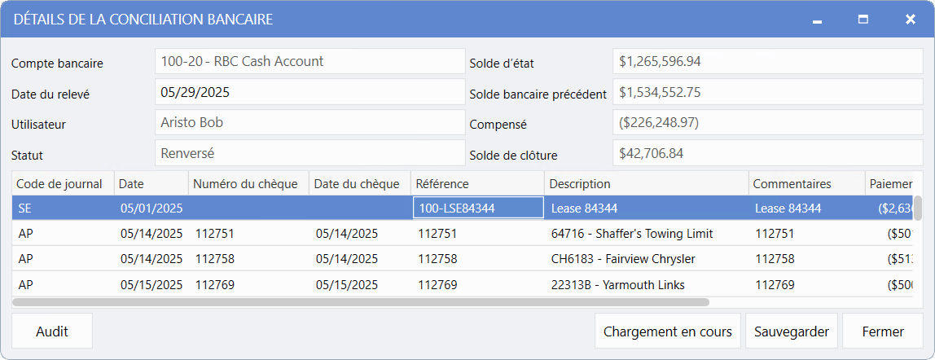Select the Solde de clôture field
Image resolution: width=935 pixels, height=360 pixels.
[x=766, y=153]
